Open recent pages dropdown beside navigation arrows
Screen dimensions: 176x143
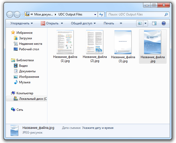pyautogui.click(x=22, y=15)
